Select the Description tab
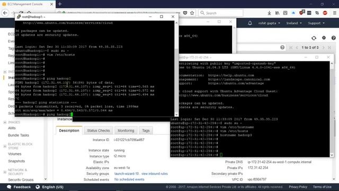 (x=69, y=131)
